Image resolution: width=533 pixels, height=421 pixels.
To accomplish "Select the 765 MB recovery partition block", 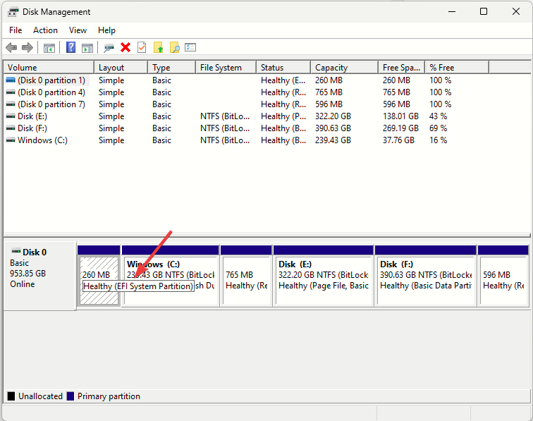I will [x=246, y=276].
